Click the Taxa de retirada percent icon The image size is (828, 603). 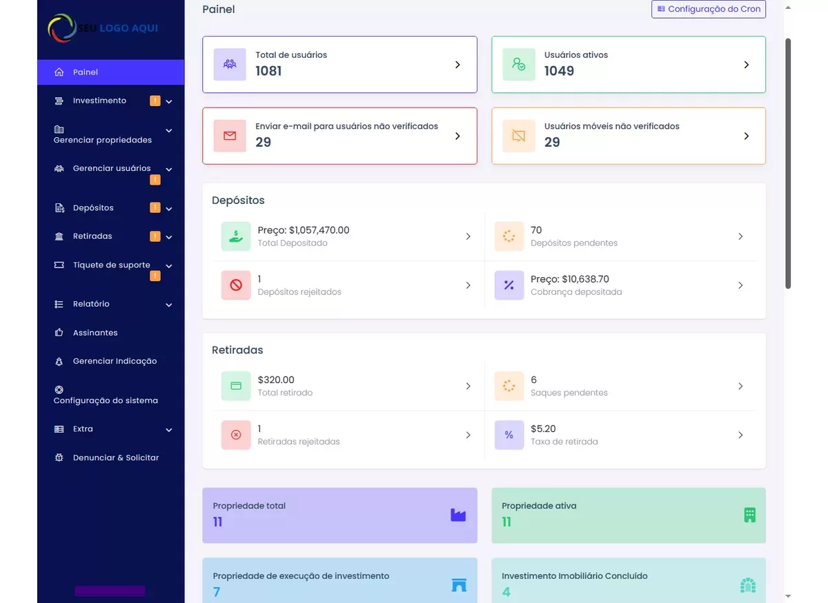coord(509,435)
